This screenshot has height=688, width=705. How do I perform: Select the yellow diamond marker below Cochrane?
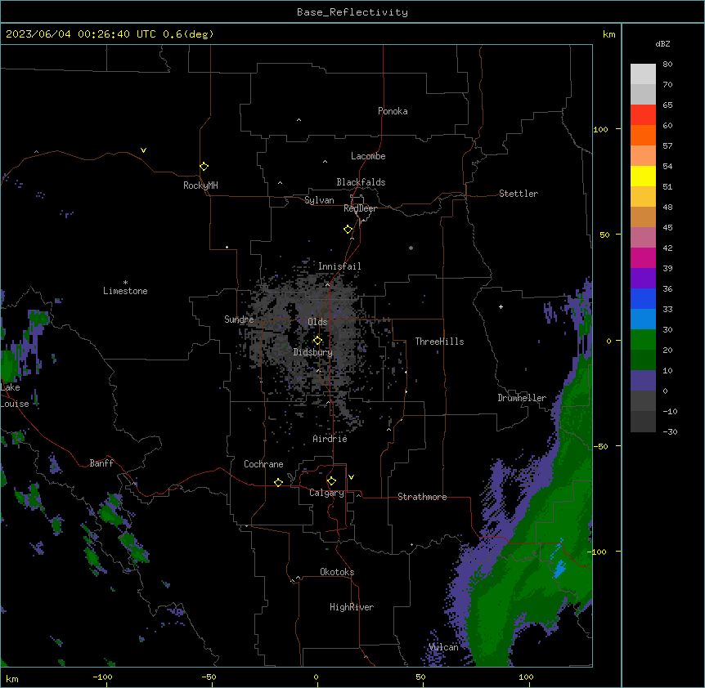[278, 482]
